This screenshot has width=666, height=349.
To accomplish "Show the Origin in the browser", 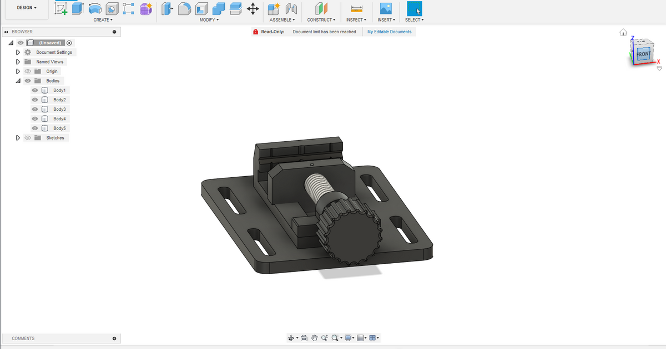I will click(x=27, y=71).
